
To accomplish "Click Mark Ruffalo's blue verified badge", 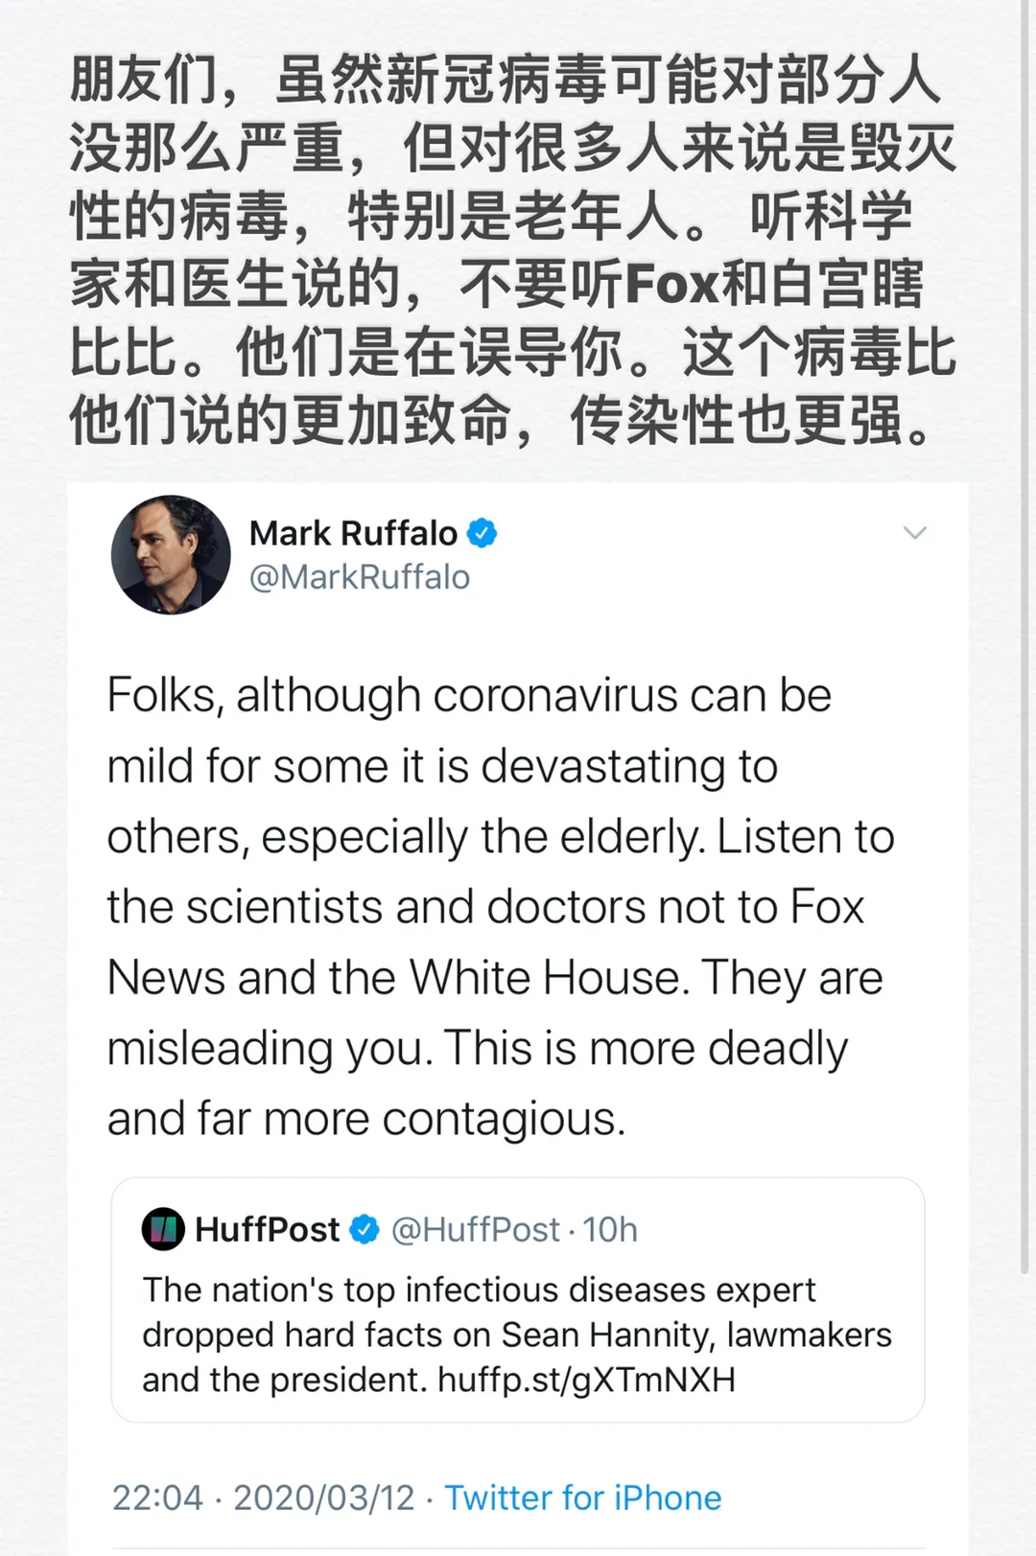I will [x=482, y=533].
